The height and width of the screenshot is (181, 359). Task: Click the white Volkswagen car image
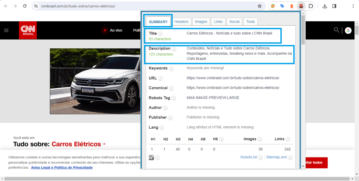click(95, 81)
